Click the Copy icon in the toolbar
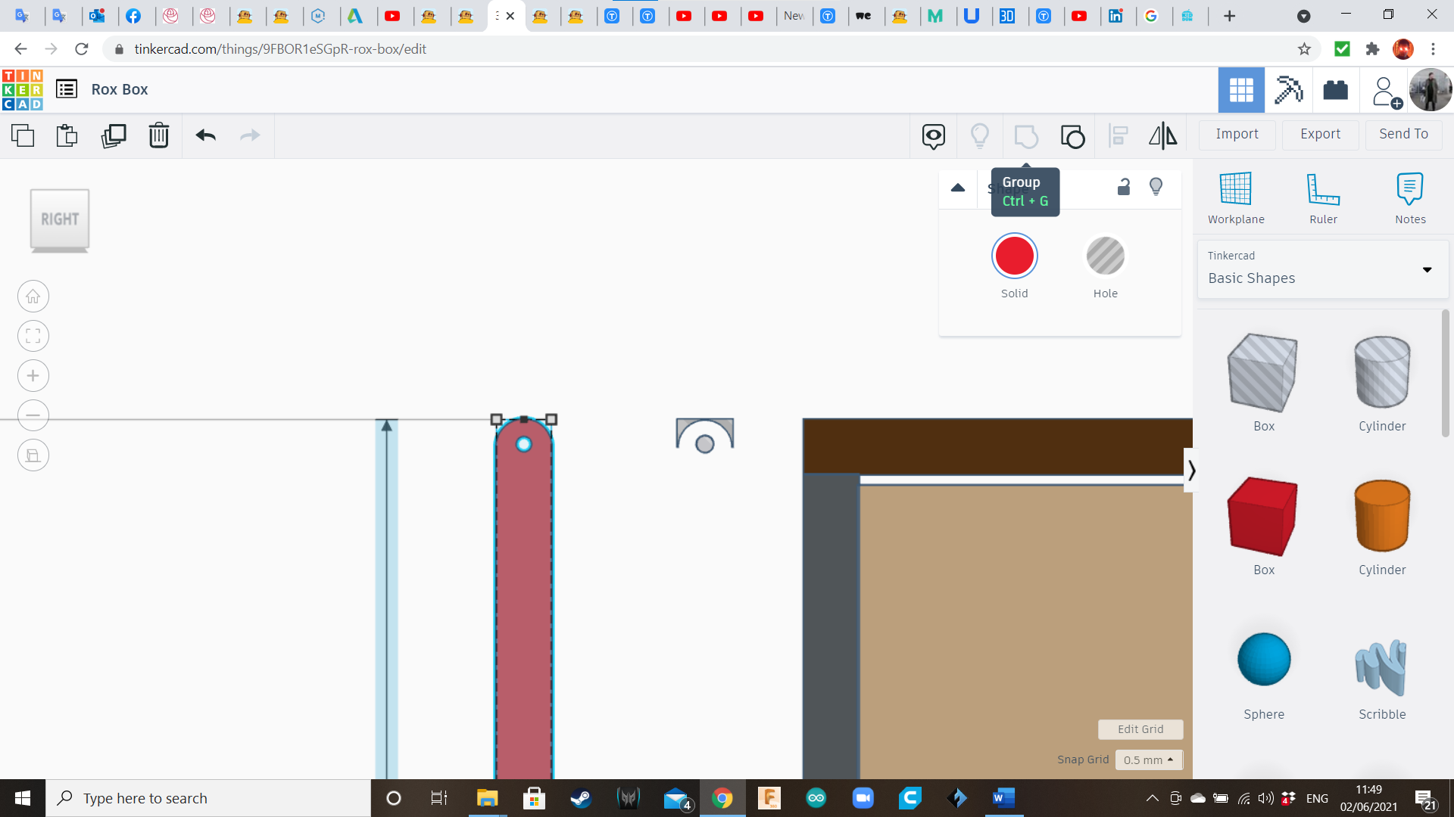1454x817 pixels. click(x=23, y=135)
